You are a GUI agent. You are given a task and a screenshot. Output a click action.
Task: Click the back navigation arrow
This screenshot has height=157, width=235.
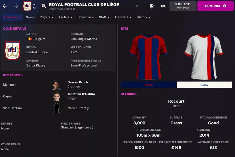point(5,6)
